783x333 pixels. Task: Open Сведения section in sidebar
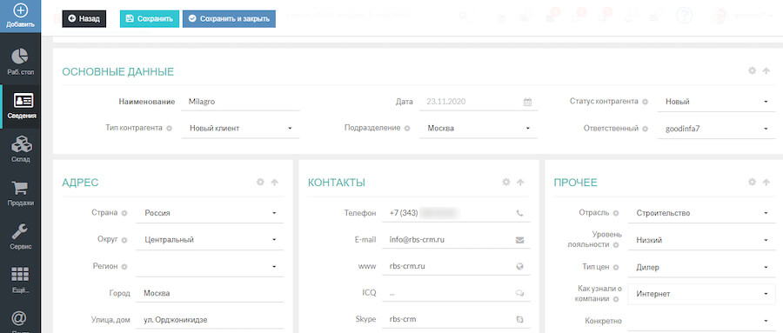click(x=22, y=106)
